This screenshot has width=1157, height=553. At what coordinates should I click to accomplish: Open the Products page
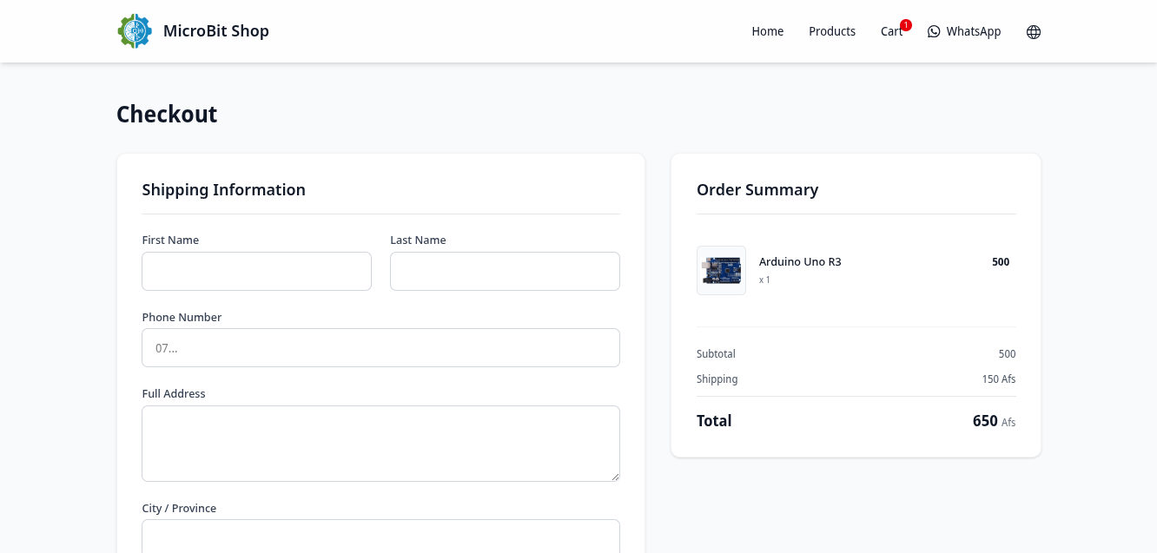832,31
